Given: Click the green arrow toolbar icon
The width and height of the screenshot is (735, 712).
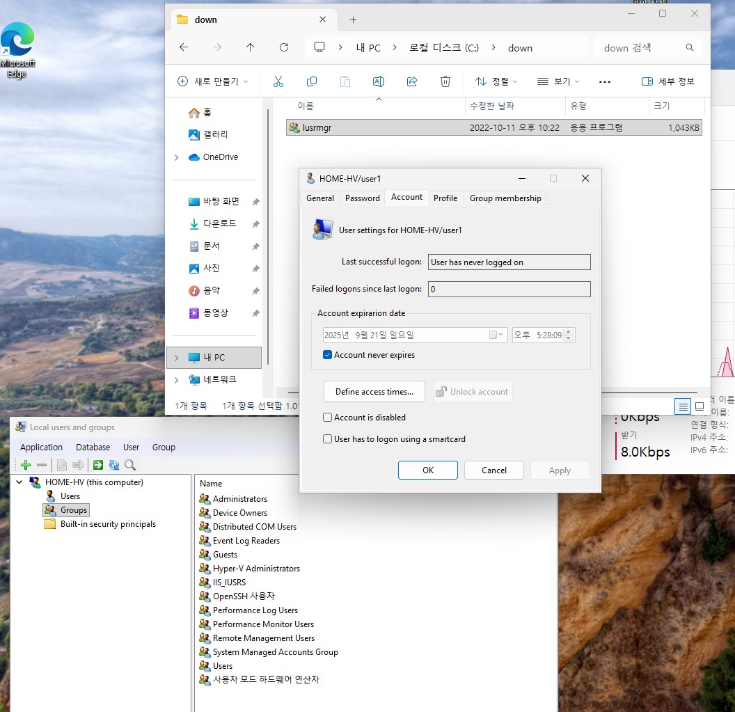Looking at the screenshot, I should pos(98,465).
